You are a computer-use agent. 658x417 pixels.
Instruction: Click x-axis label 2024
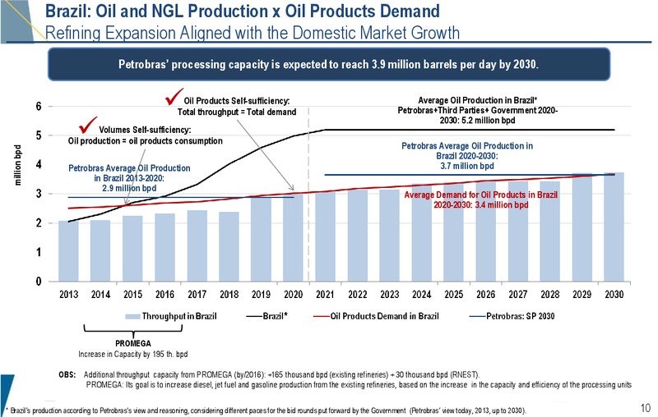tap(422, 295)
